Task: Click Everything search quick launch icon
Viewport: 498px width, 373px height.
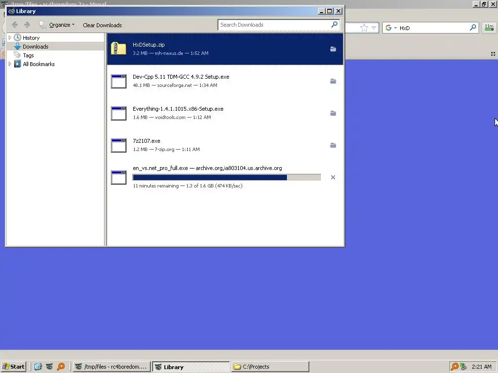Action: (61, 367)
